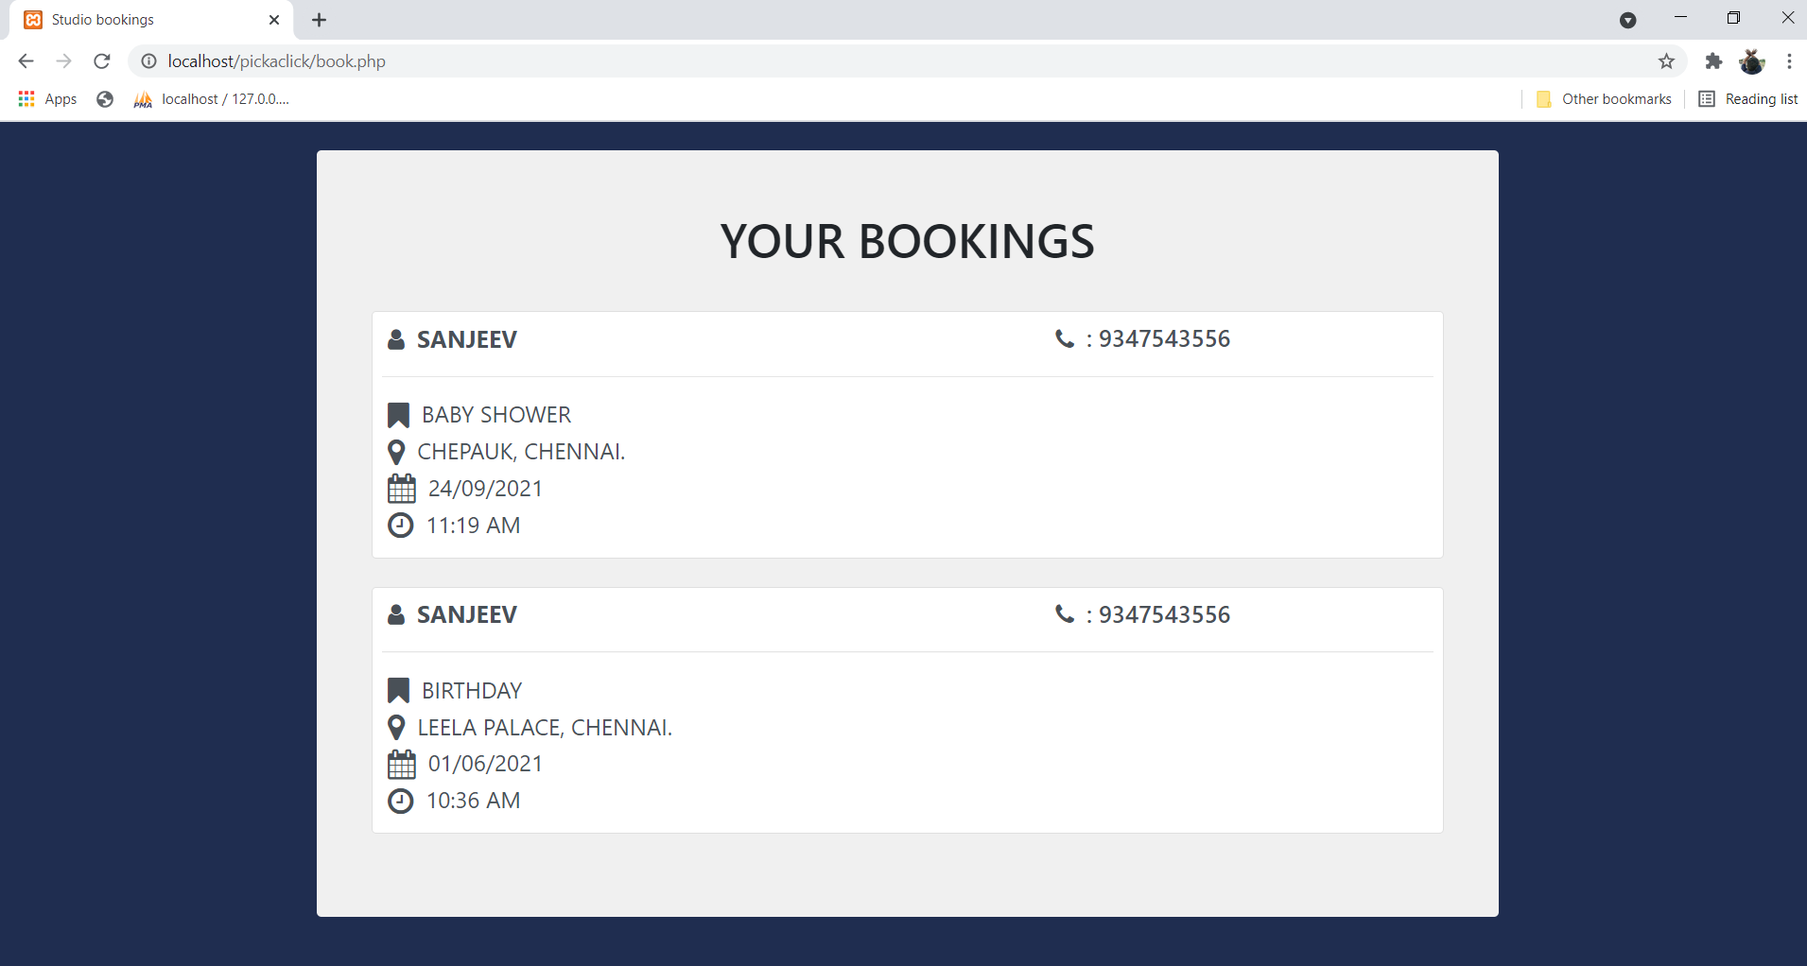Select the ribbon icon beside BIRTHDAY
Viewport: 1807px width, 966px height.
397,690
